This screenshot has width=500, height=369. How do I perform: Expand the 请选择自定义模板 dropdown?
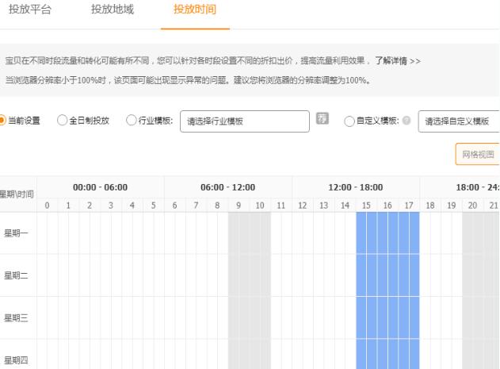coord(458,121)
